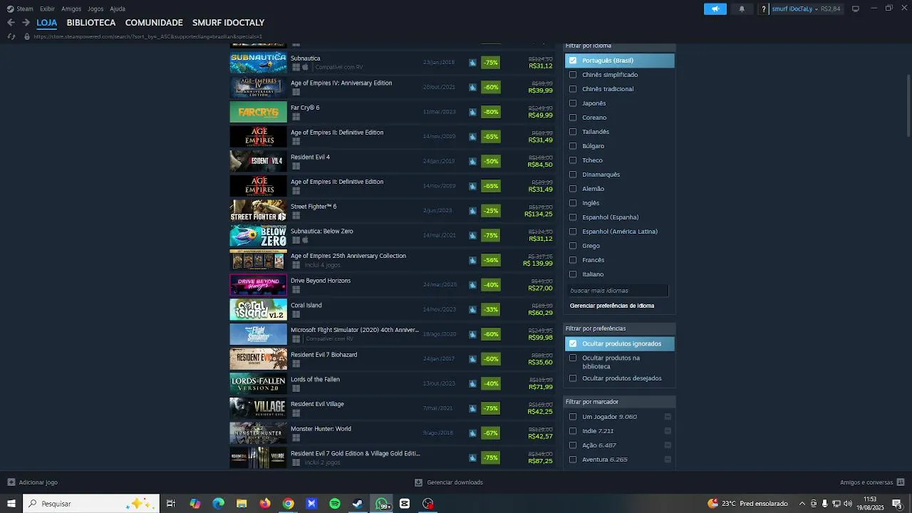The image size is (912, 513).
Task: Exclude the Indie tag with its minus icon
Action: click(668, 431)
